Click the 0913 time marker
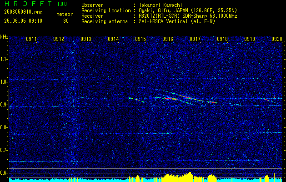286x182 pixels. tap(86, 39)
